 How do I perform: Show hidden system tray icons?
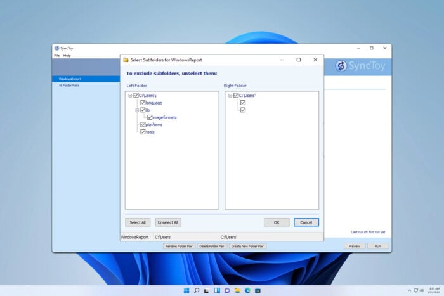pyautogui.click(x=409, y=291)
